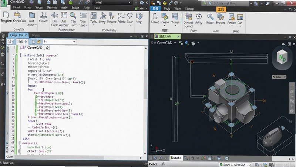The height and width of the screenshot is (167, 296).
Task: Close the green SAV document tab
Action: tap(178, 36)
